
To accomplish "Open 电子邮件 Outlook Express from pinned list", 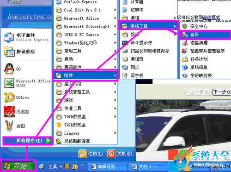I will tap(26, 37).
